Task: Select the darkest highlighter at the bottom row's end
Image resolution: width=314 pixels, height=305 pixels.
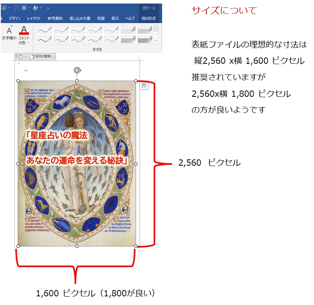Action: pyautogui.click(x=145, y=39)
